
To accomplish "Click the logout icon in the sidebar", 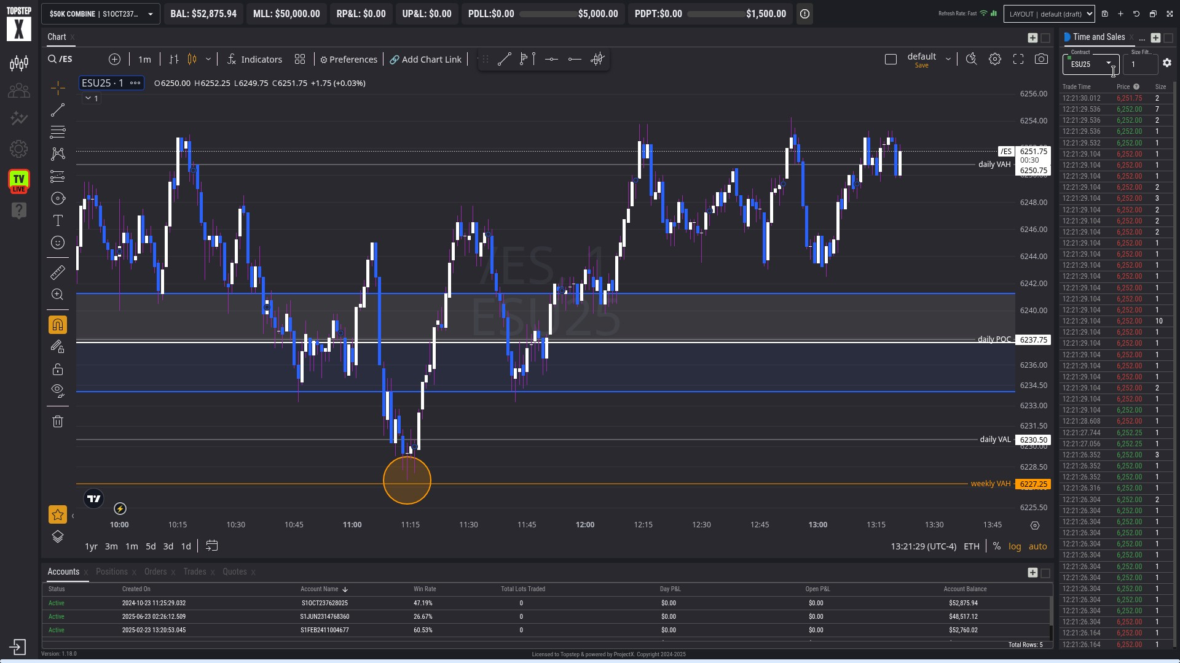I will (x=18, y=647).
